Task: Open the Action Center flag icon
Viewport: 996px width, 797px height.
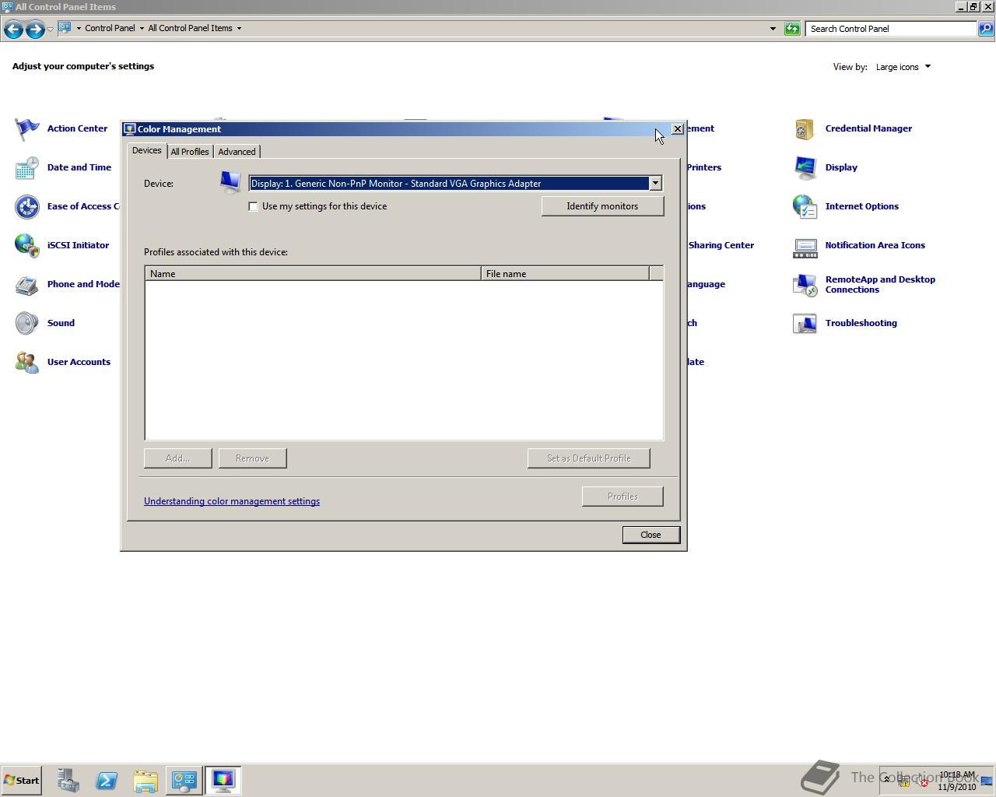Action: (27, 128)
